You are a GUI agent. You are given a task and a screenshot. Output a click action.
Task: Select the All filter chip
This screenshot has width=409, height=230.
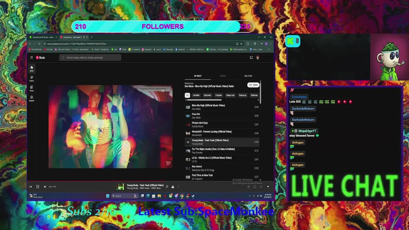pos(187,95)
